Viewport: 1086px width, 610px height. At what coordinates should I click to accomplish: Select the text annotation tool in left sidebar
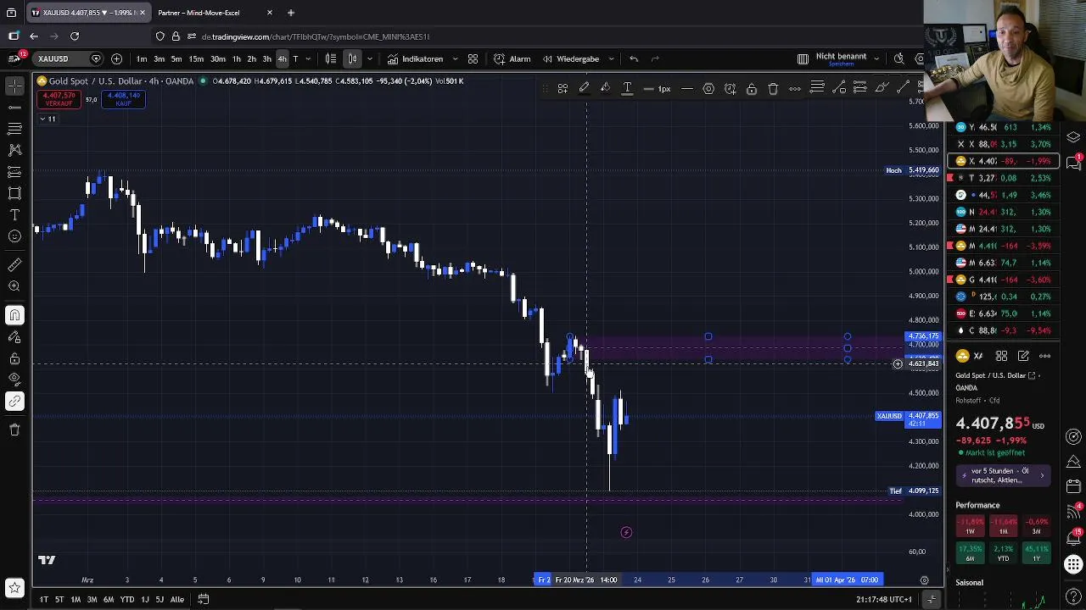14,214
